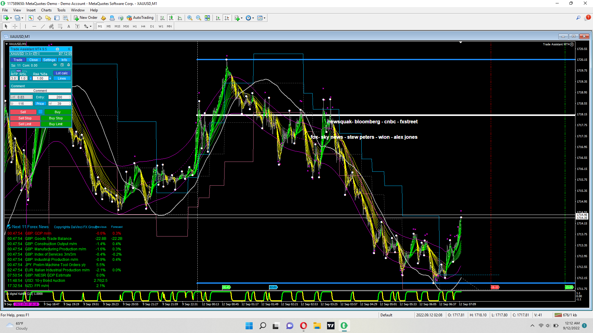Open the Charts menu
593x333 pixels.
46,10
